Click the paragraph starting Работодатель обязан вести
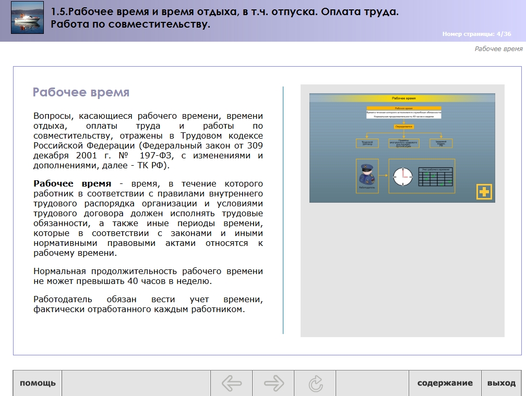 pyautogui.click(x=148, y=304)
